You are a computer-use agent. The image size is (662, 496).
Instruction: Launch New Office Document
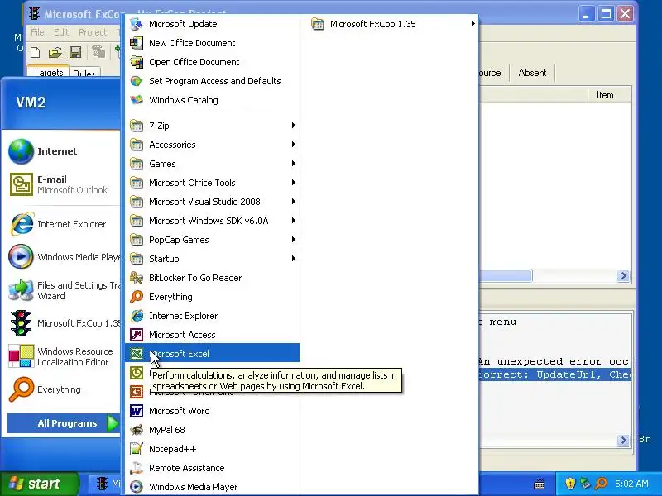coord(212,43)
